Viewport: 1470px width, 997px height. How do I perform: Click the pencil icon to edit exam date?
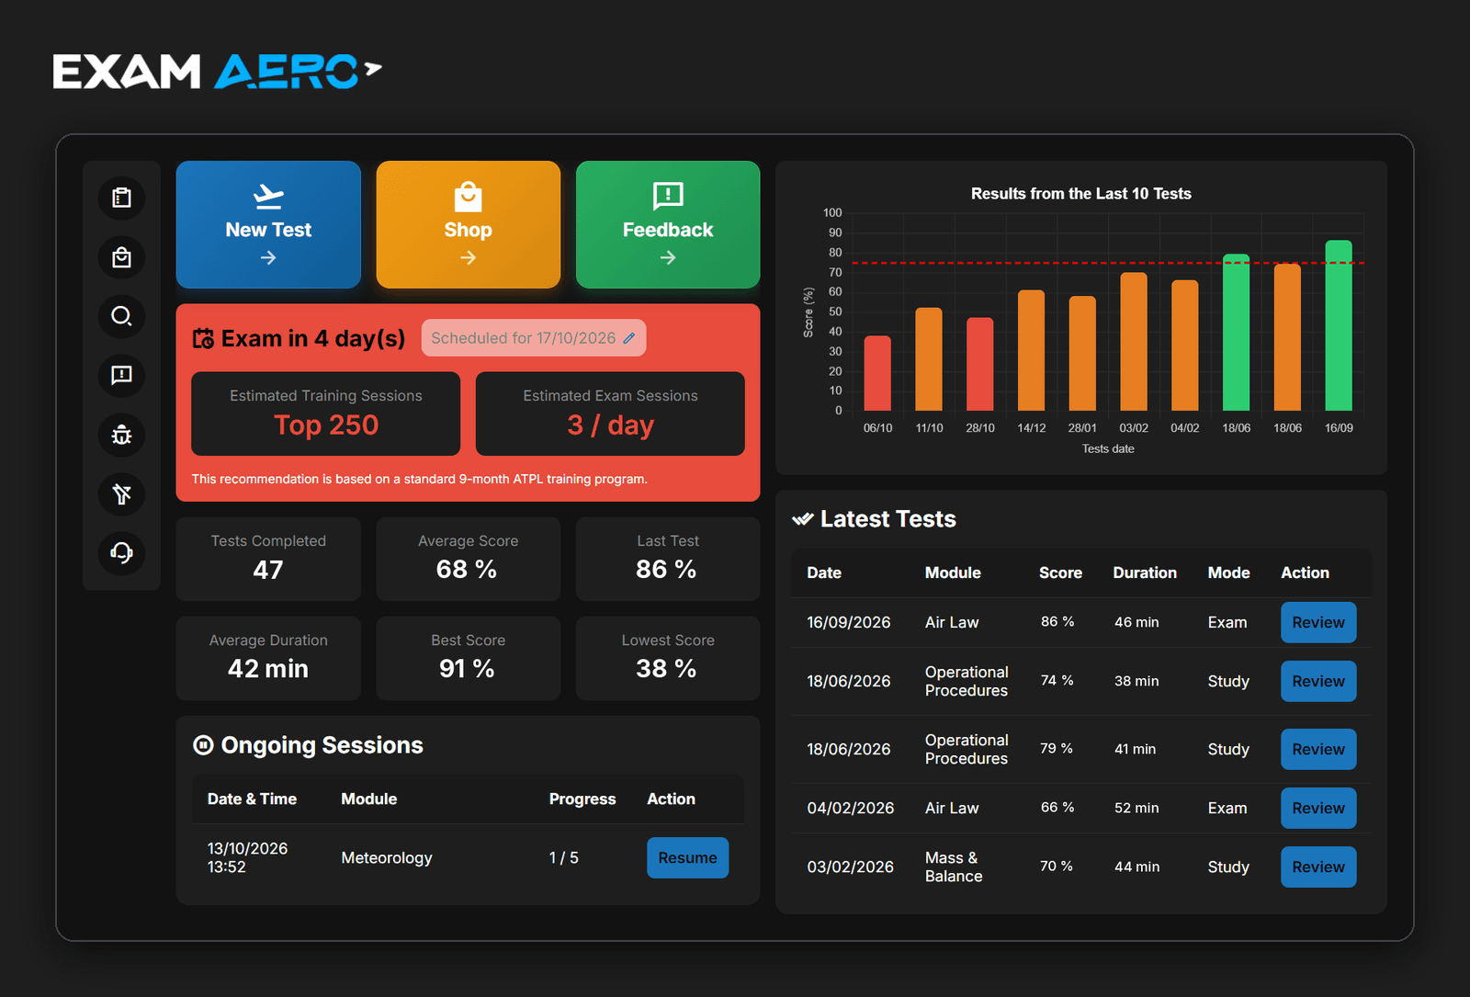click(629, 338)
